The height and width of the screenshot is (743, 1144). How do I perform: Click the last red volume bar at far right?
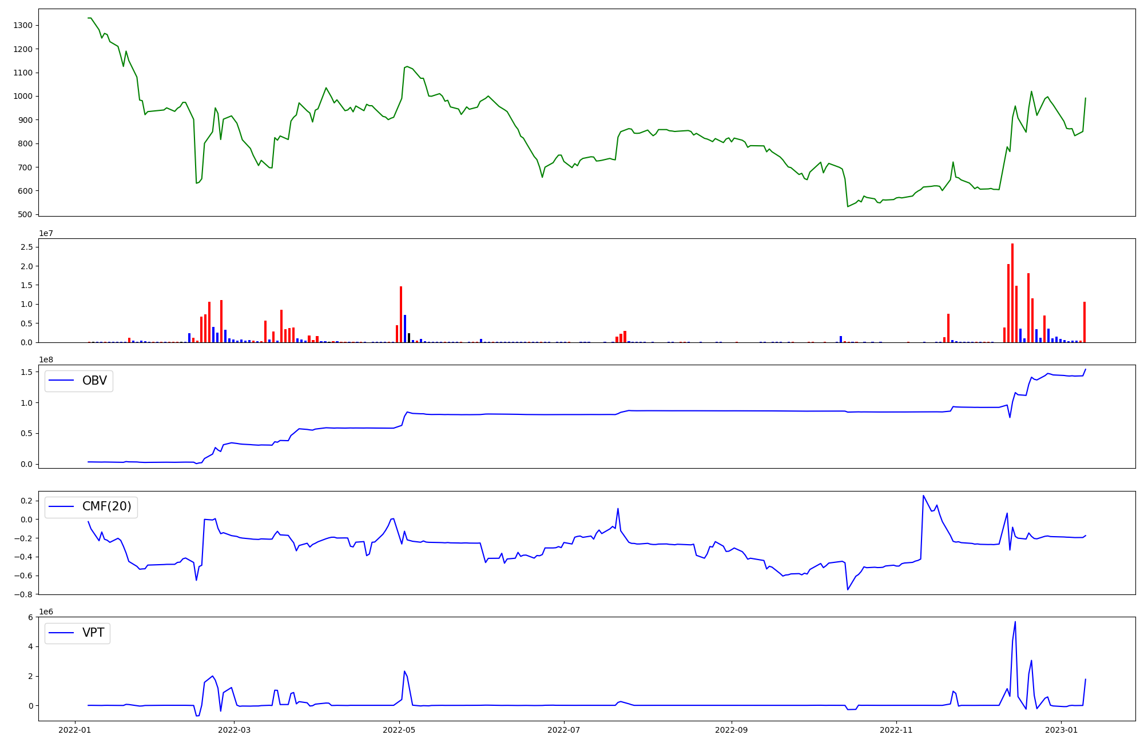click(x=1085, y=322)
